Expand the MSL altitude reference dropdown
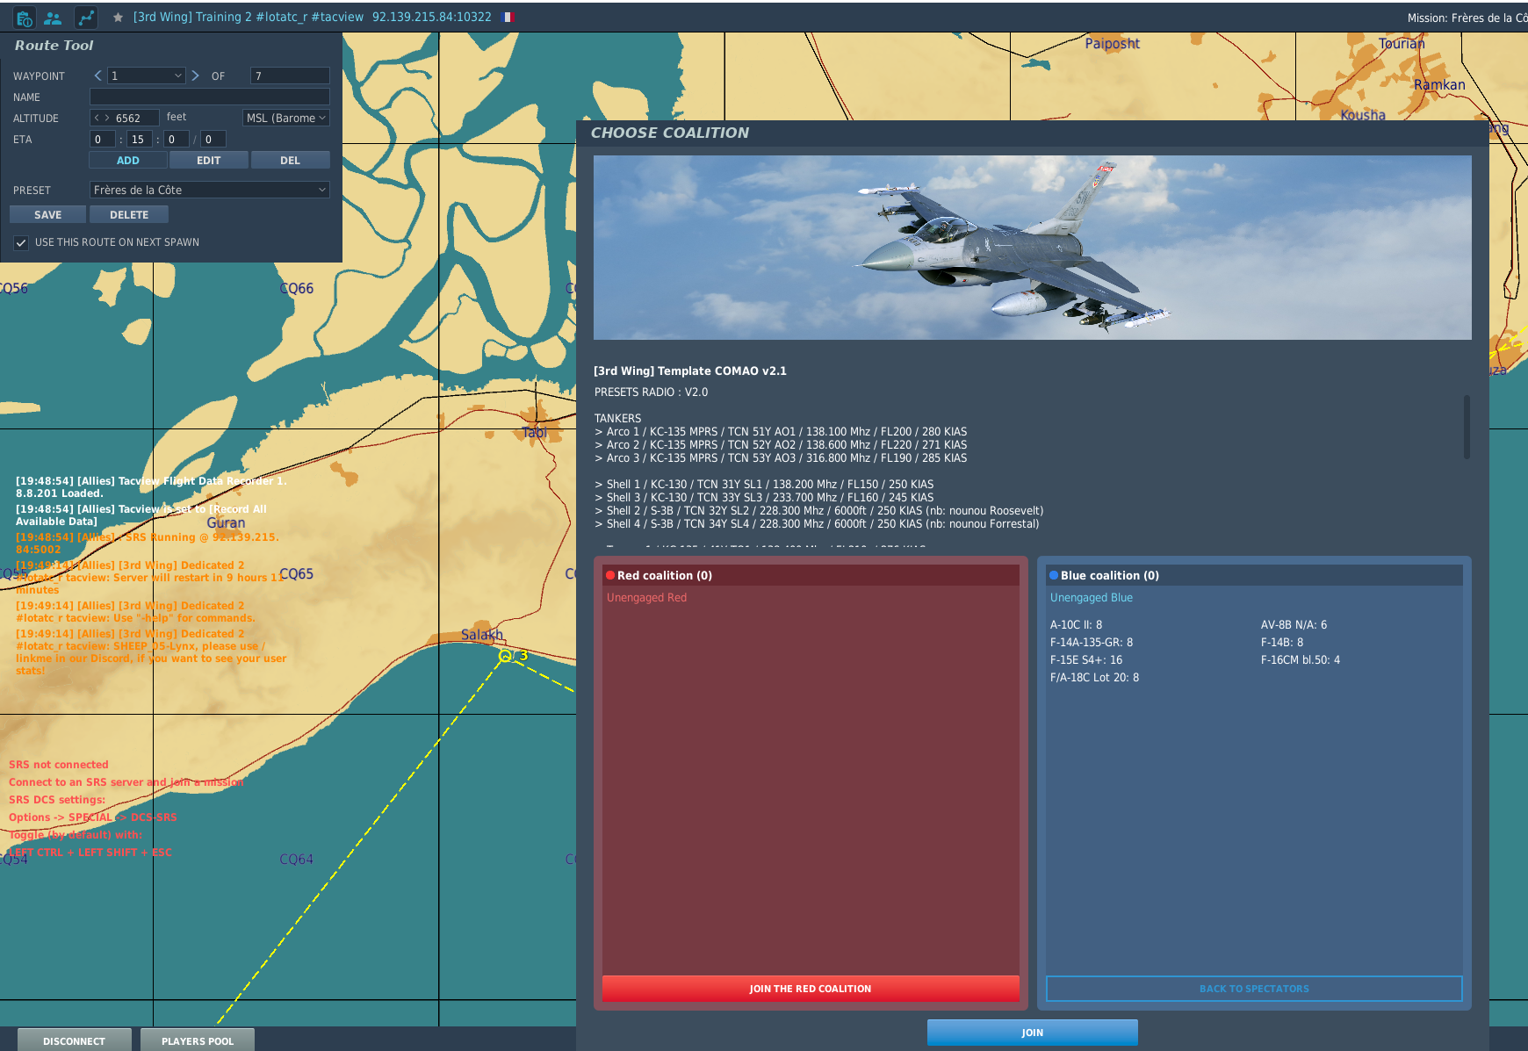1528x1051 pixels. [285, 118]
